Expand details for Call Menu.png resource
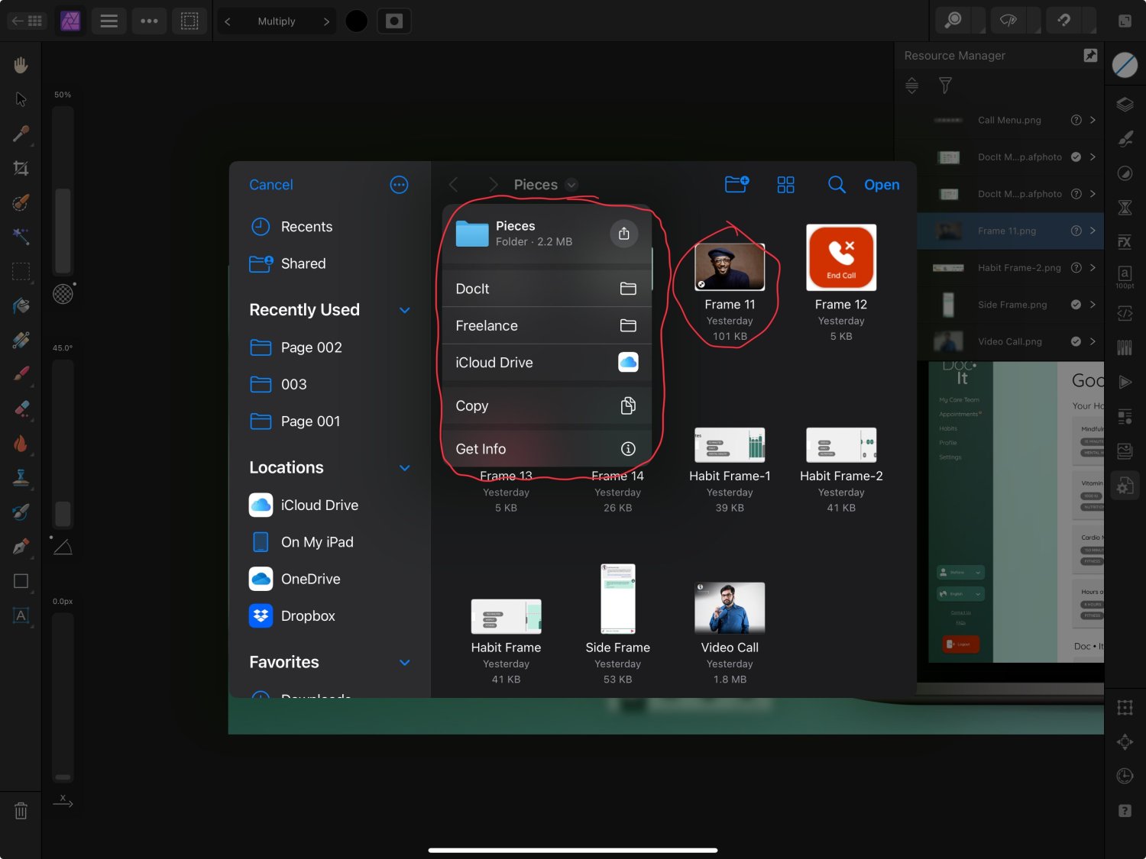This screenshot has width=1146, height=859. pos(1093,120)
